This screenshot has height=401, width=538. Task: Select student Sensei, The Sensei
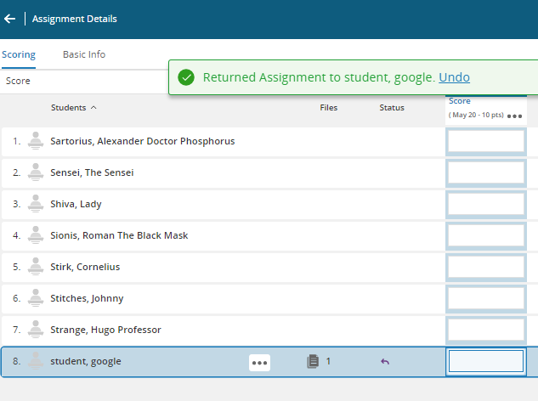(92, 172)
